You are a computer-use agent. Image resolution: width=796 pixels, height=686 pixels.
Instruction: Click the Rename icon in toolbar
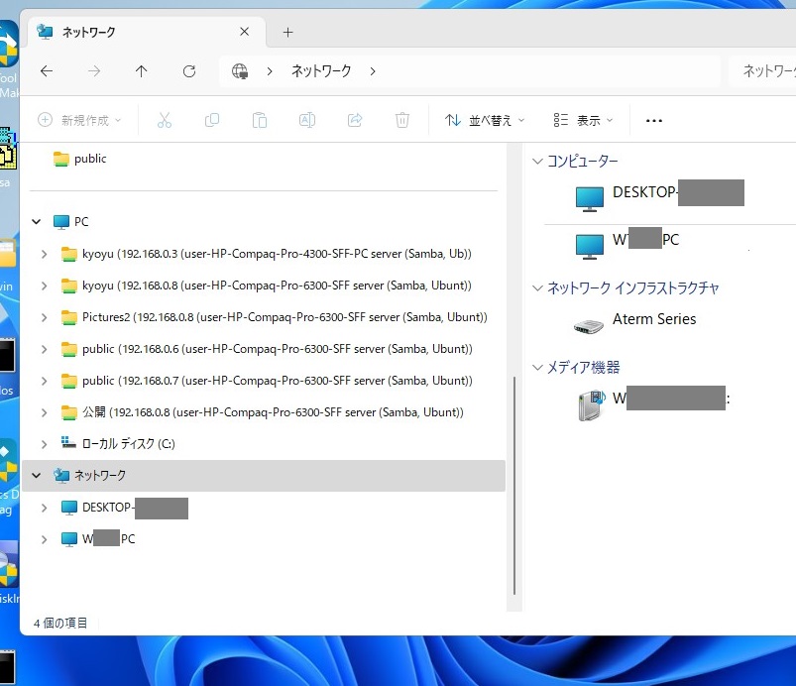[307, 120]
